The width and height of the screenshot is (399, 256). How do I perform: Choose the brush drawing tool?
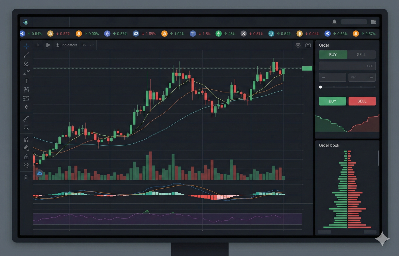tap(26, 72)
